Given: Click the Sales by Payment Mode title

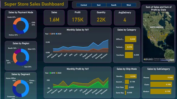Looking at the screenshot, I should (21, 12).
